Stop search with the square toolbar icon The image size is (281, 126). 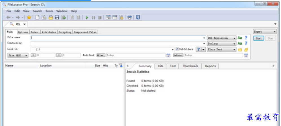100,17
